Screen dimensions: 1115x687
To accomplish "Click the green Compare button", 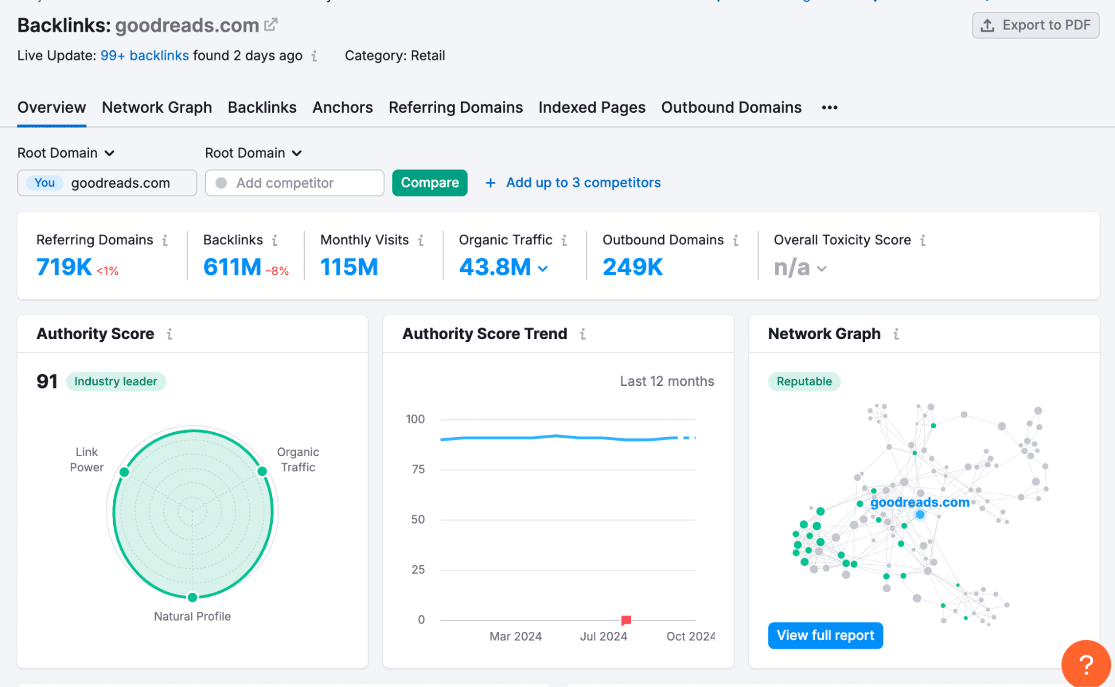I will [x=429, y=183].
